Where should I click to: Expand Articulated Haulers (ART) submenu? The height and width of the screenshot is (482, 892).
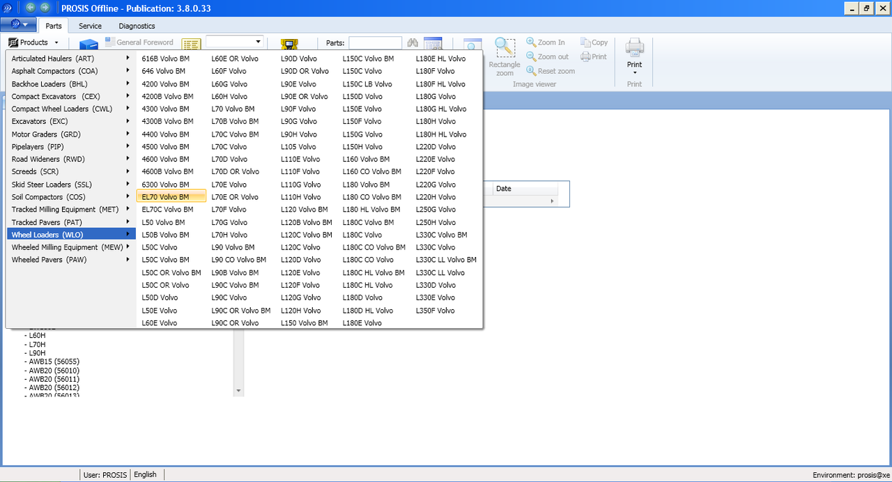(x=128, y=59)
